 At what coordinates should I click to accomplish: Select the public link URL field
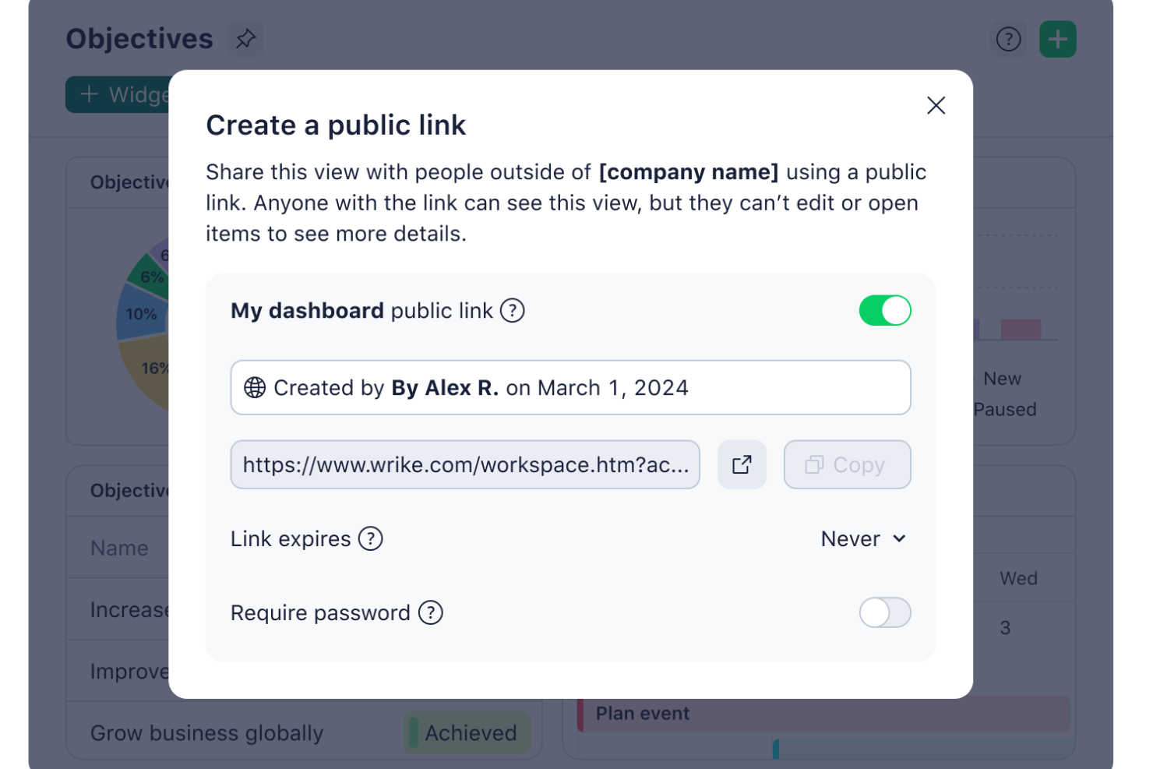pos(465,464)
